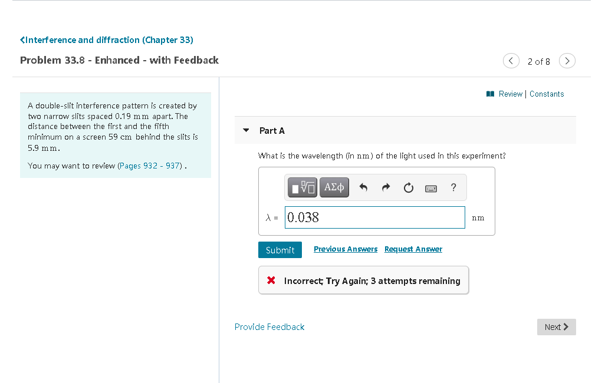Click the Next button
Screen dimensions: 605x383
click(x=557, y=327)
